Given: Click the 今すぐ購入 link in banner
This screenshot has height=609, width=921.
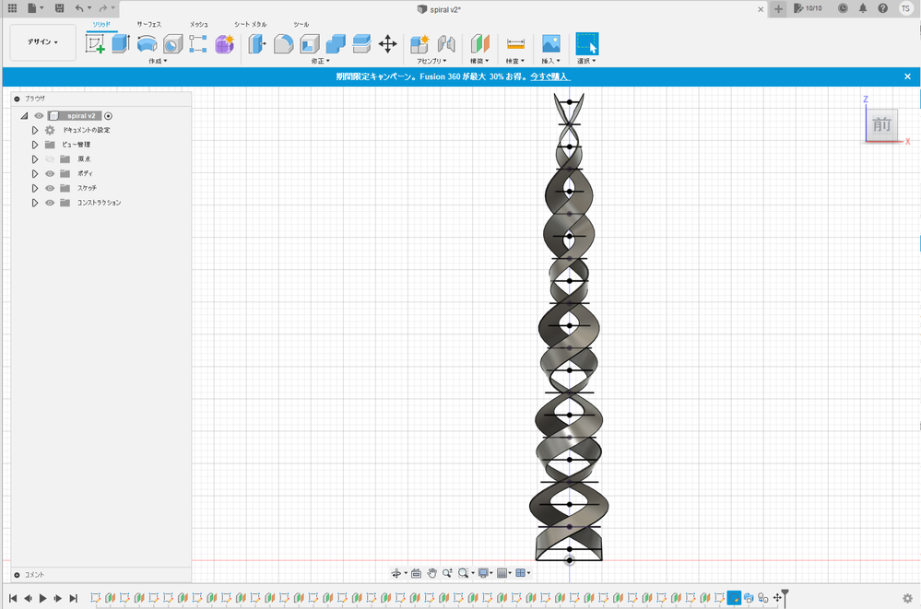Looking at the screenshot, I should coord(550,77).
